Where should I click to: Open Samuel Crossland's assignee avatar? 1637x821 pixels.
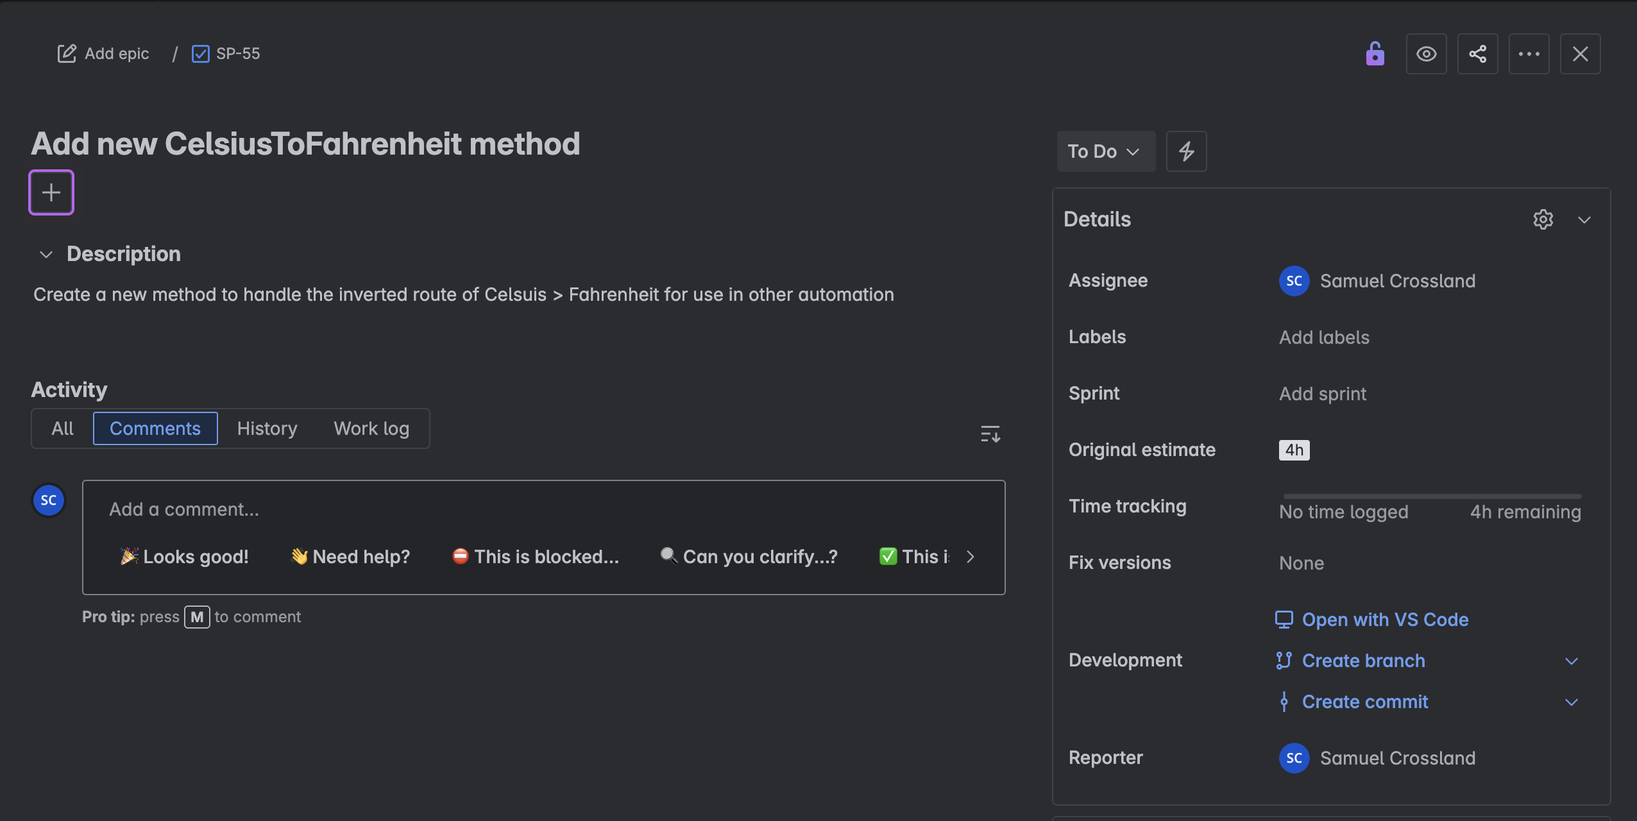[x=1293, y=281]
